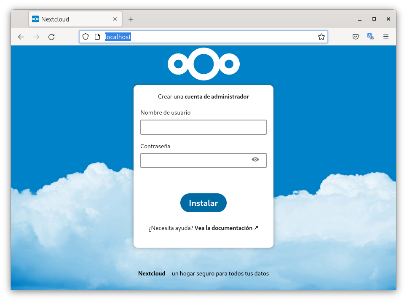The height and width of the screenshot is (302, 407).
Task: Open the Firefox hamburger application menu
Action: (x=386, y=37)
